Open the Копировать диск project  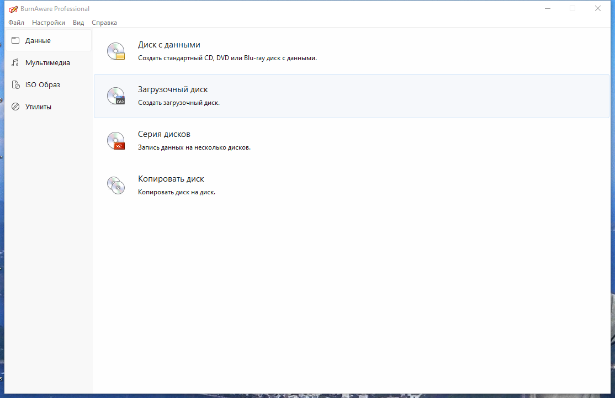click(x=352, y=185)
